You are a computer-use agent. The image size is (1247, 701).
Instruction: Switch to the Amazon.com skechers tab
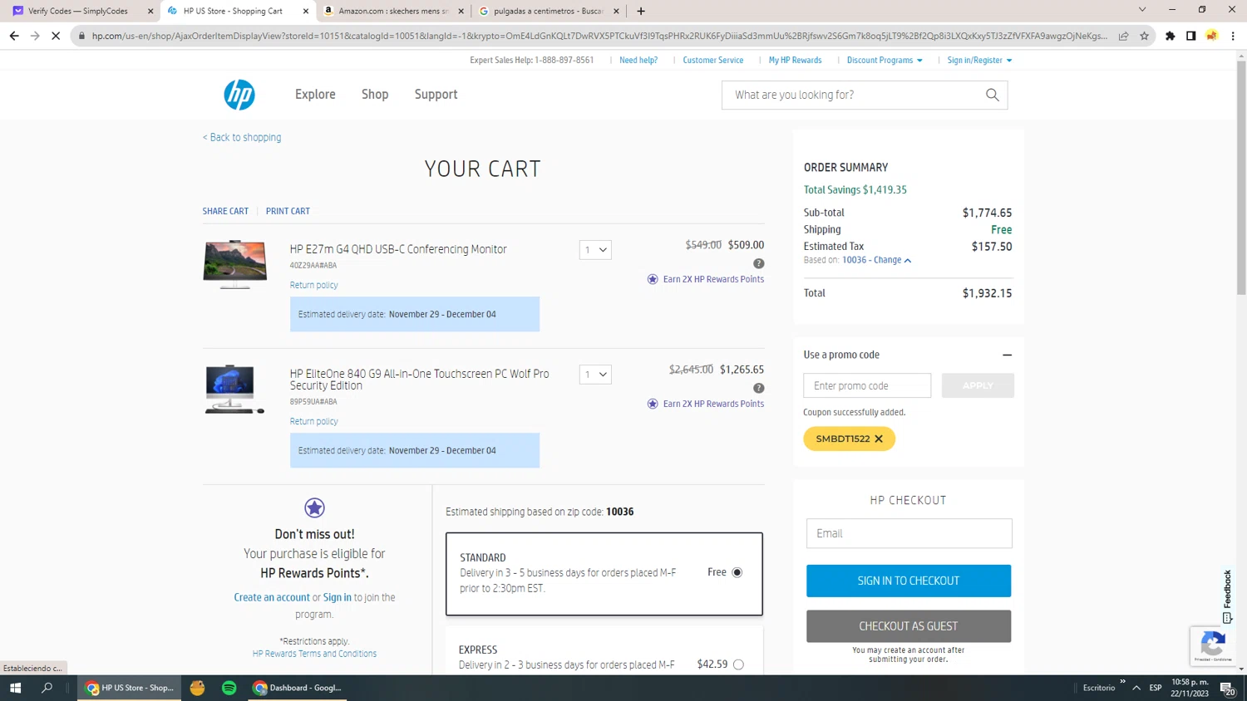coord(392,11)
